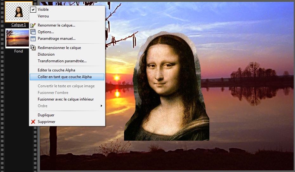The height and width of the screenshot is (172, 295).
Task: Choose Renommer le calque...
Action: 56,25
